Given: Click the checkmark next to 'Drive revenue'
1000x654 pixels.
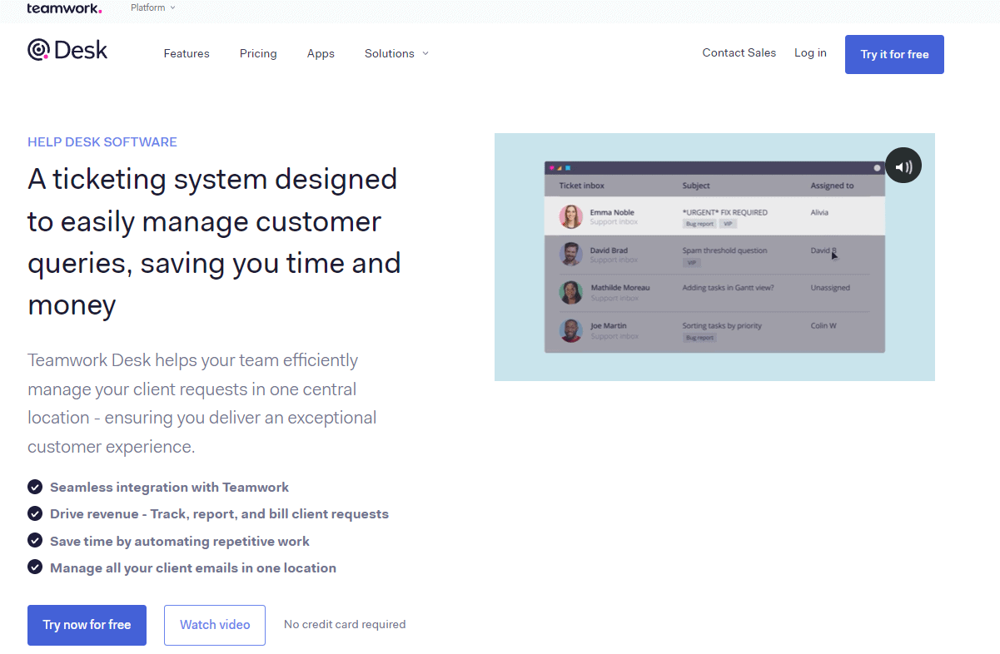Looking at the screenshot, I should 34,513.
